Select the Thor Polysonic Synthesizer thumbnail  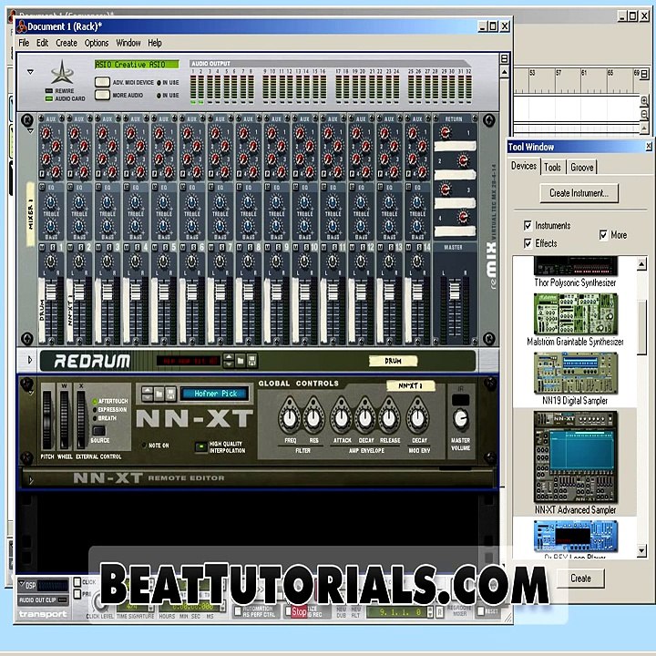pos(575,265)
